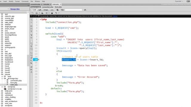Screen dimensions: 191x107
Task: Click the Remove Comment coding toolbar icon
Action: click(x=31, y=56)
